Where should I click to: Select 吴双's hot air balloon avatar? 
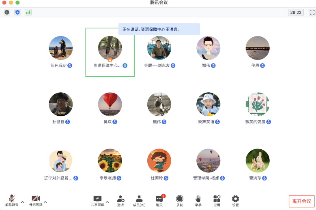[110, 104]
